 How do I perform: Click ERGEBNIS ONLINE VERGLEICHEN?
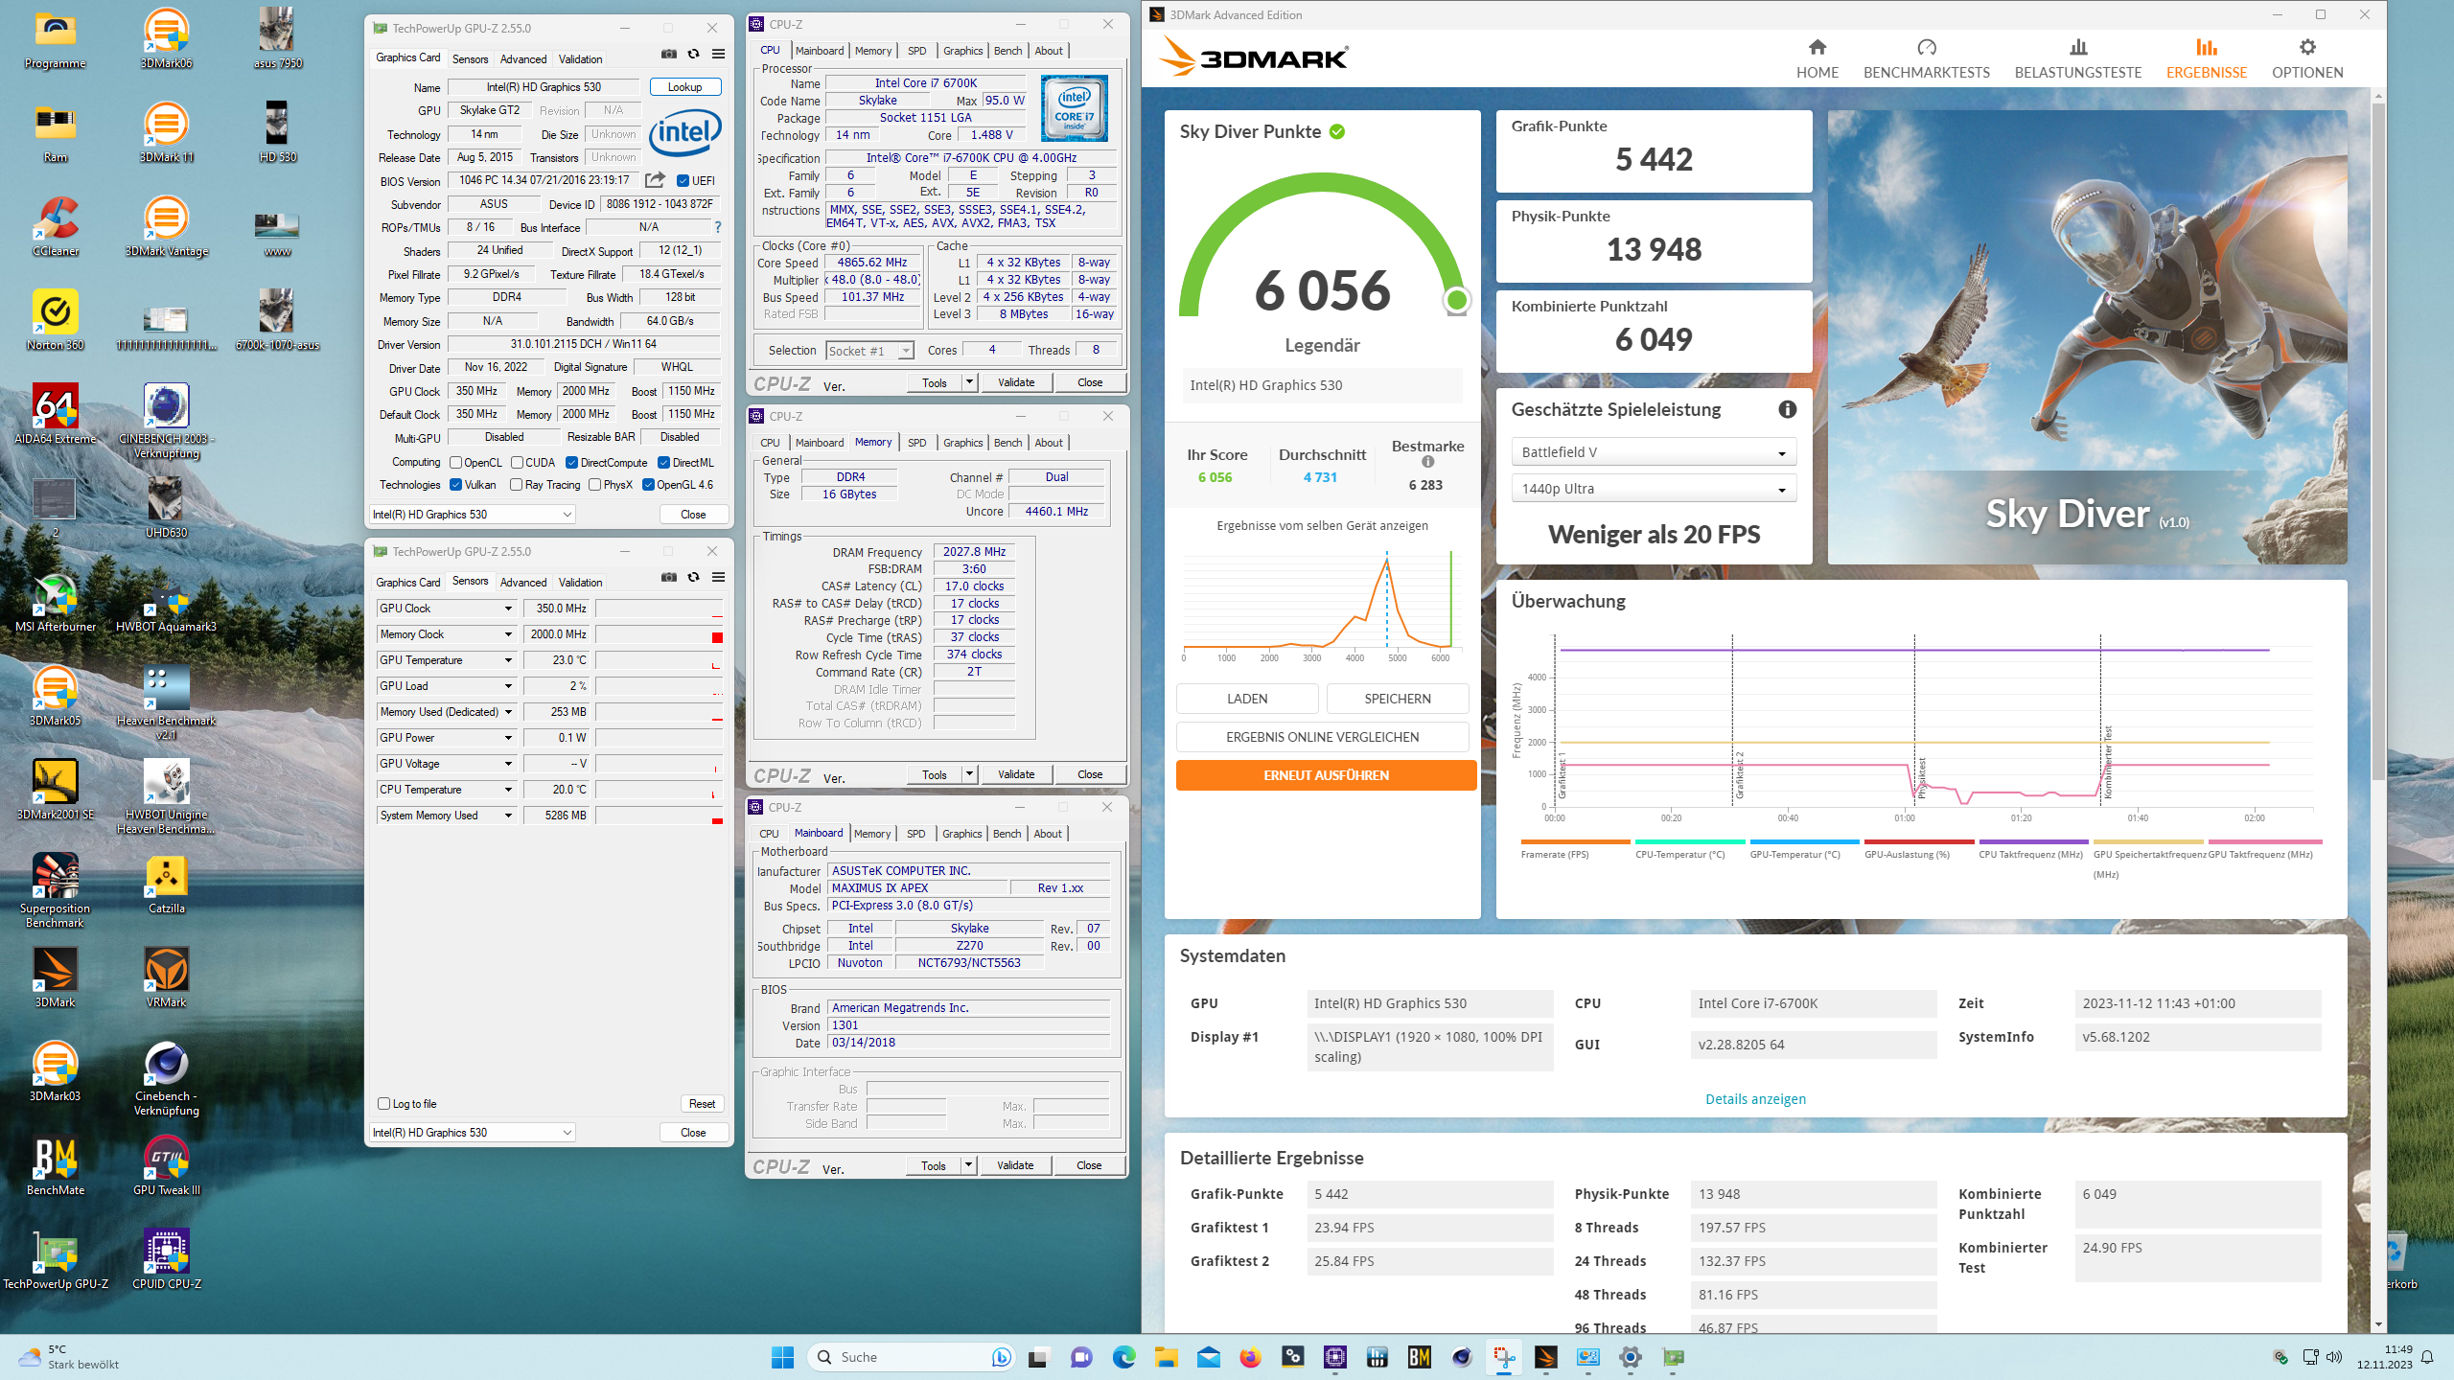[1322, 737]
